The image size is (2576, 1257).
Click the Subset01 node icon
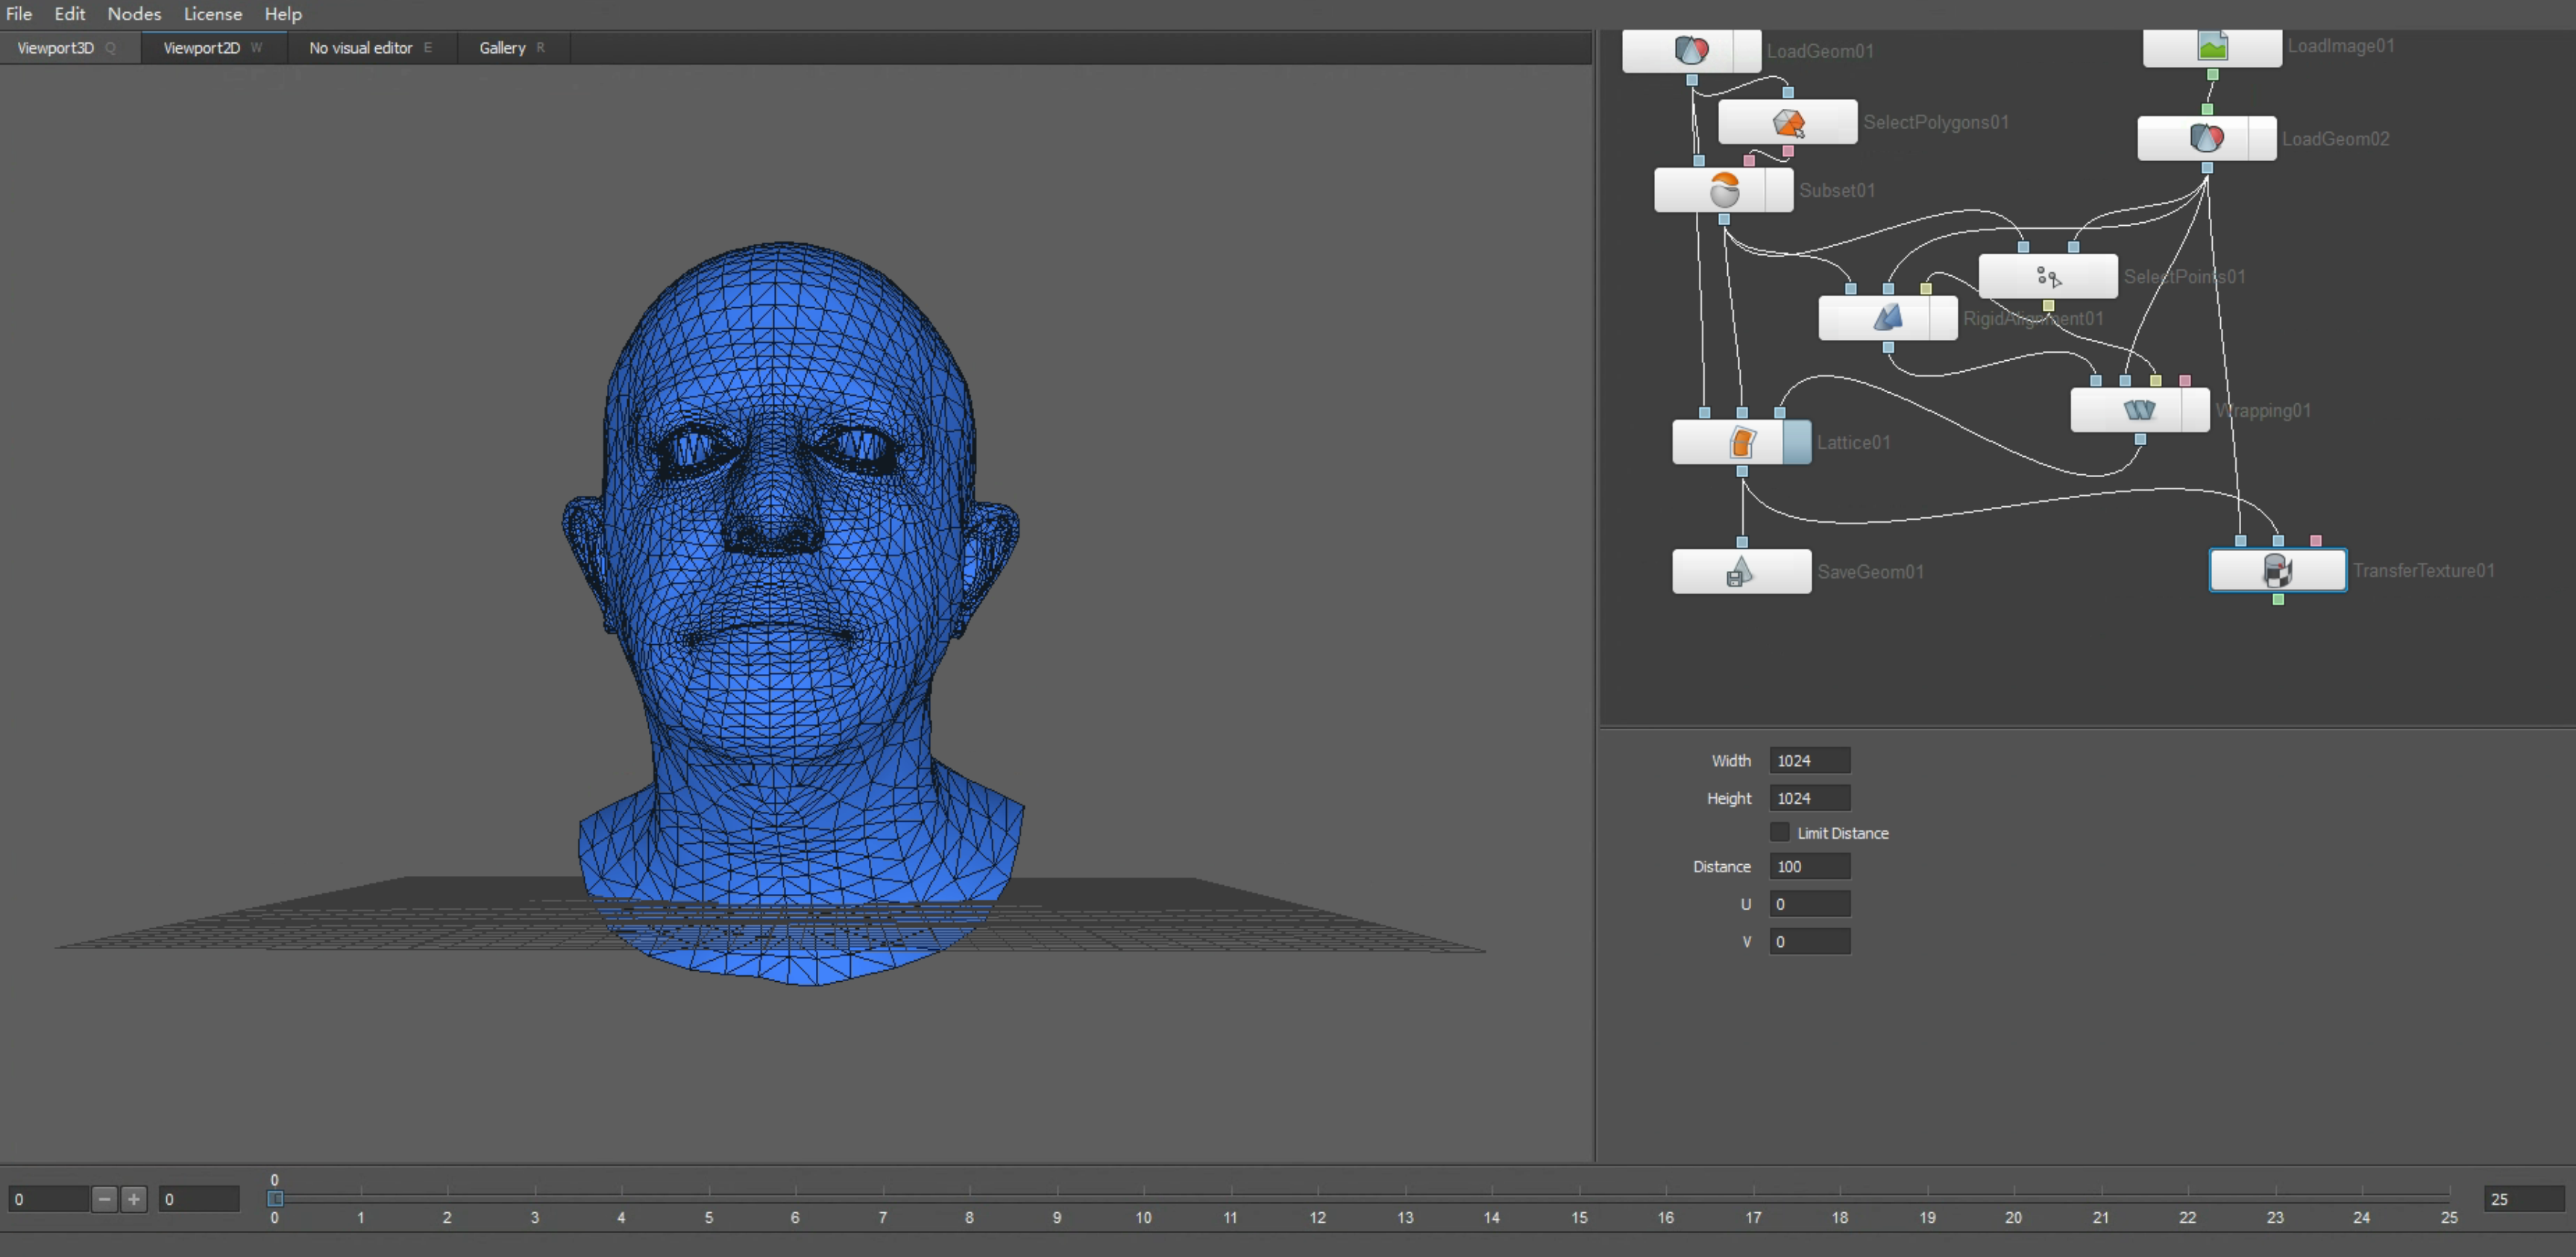coord(1724,190)
